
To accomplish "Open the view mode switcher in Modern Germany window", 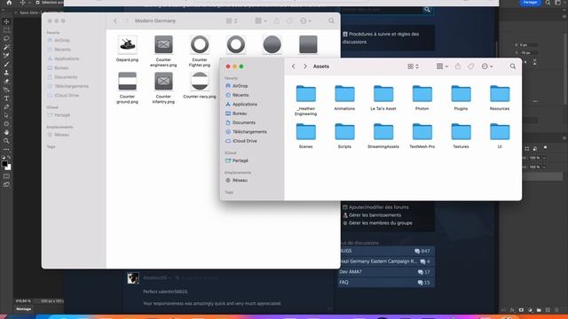I will [232, 21].
